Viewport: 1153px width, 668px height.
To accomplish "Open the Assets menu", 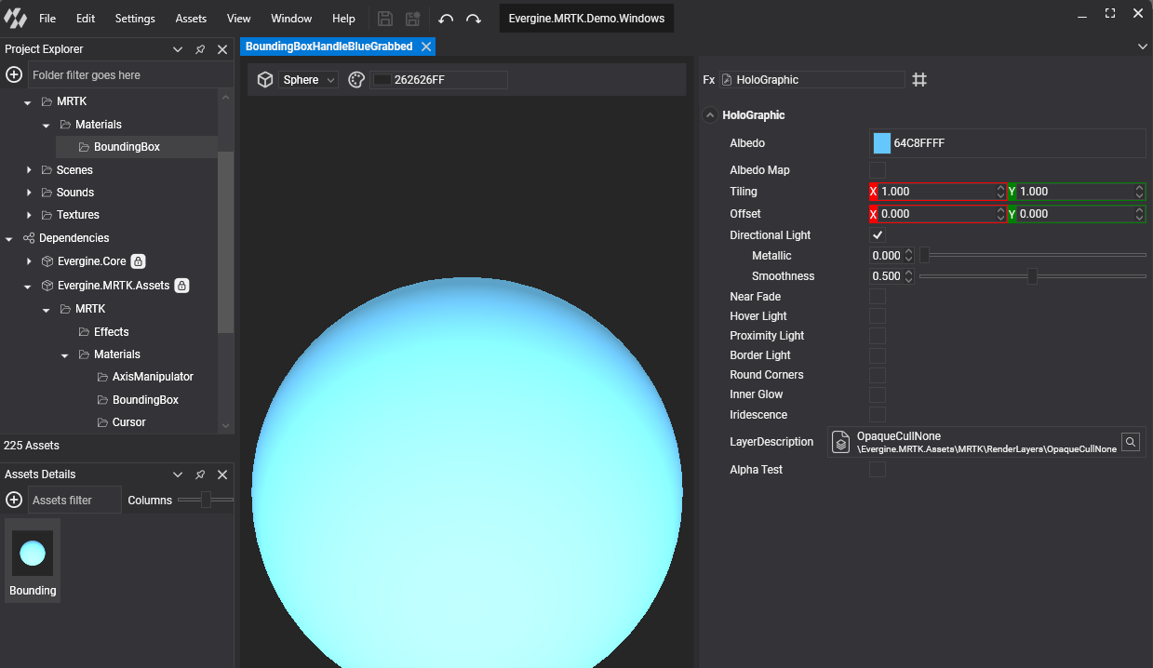I will pos(191,19).
